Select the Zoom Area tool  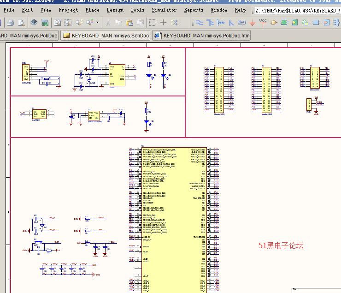[x=68, y=23]
